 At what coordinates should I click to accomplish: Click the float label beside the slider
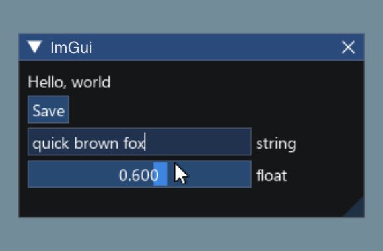[x=271, y=176]
